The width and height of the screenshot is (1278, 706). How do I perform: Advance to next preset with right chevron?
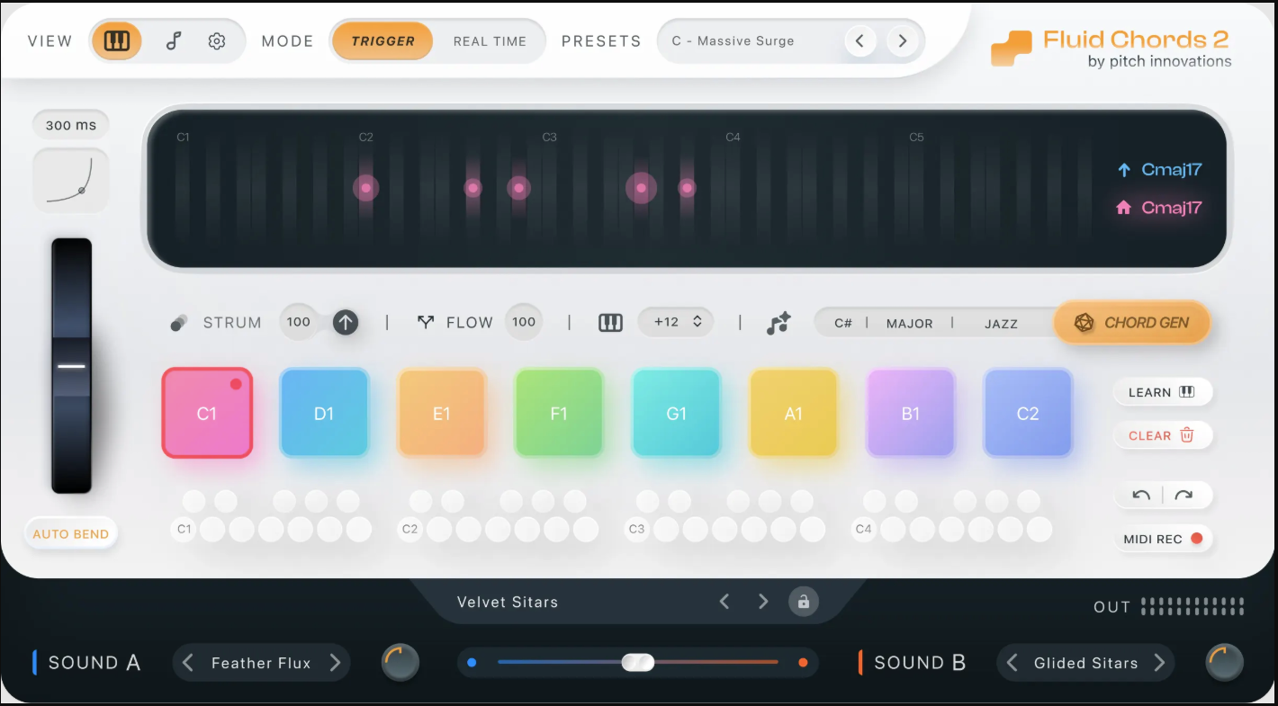(901, 40)
